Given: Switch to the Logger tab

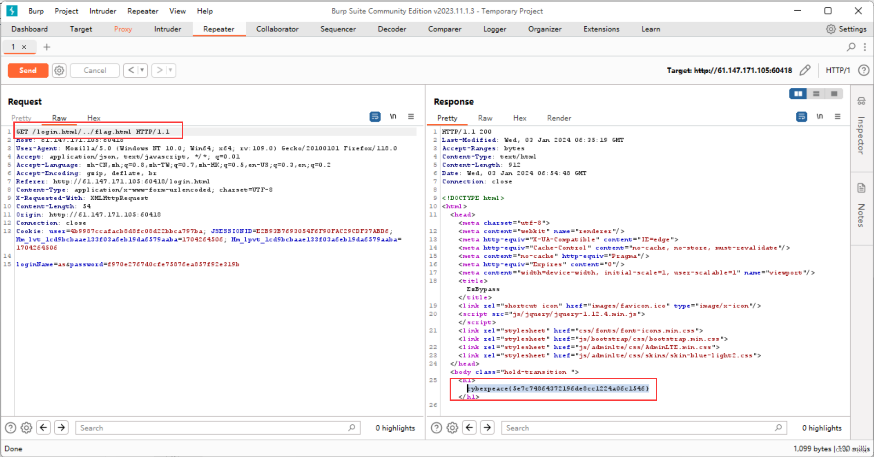Looking at the screenshot, I should click(x=495, y=29).
